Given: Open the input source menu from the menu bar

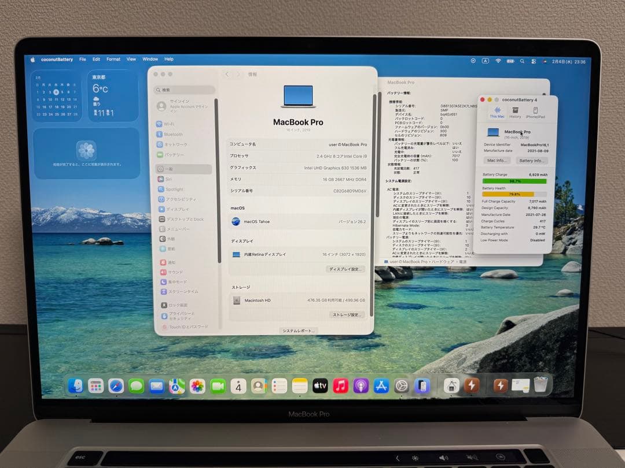Looking at the screenshot, I should click(x=485, y=60).
